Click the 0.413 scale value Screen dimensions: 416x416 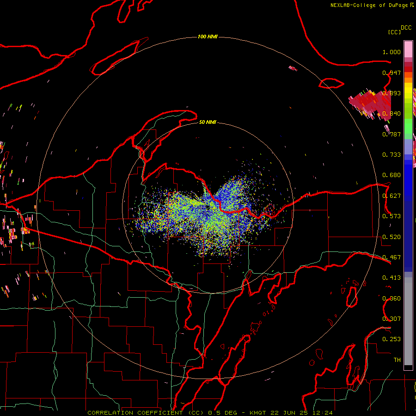point(392,278)
